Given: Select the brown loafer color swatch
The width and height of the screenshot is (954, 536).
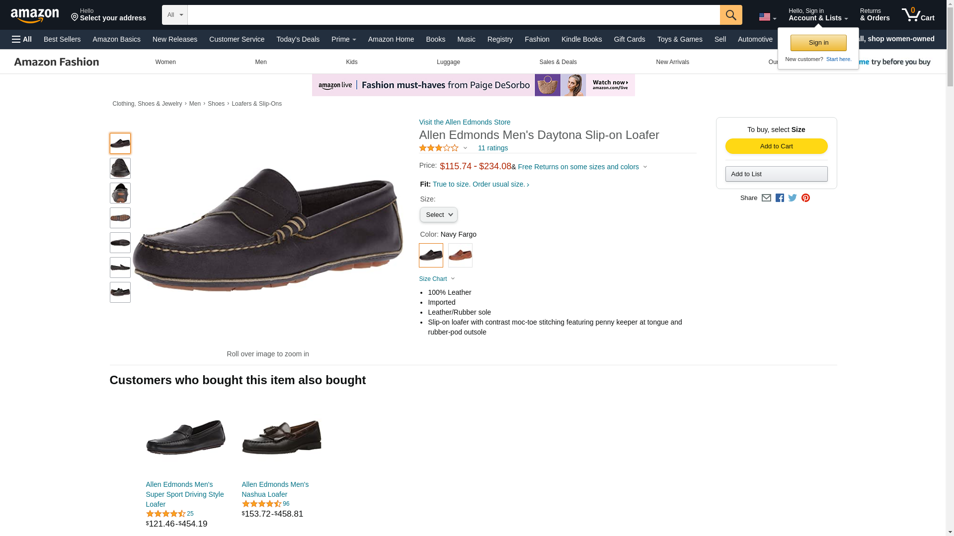Looking at the screenshot, I should click(460, 256).
